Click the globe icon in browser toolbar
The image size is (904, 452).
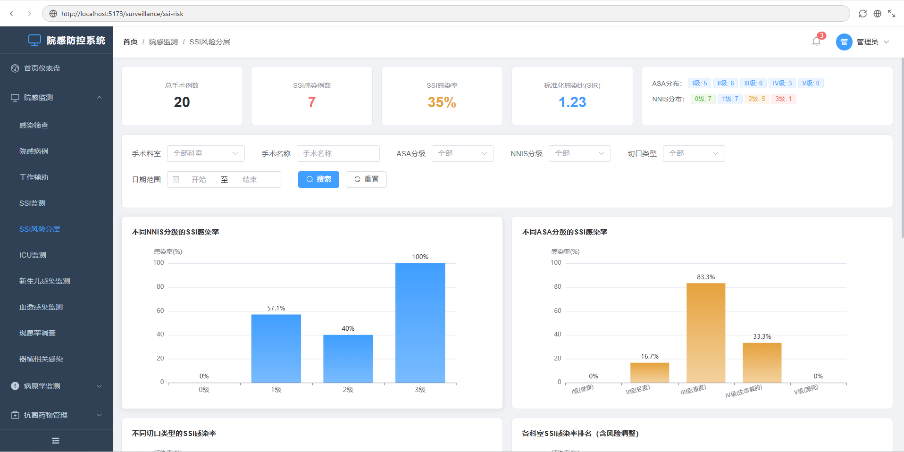(877, 14)
